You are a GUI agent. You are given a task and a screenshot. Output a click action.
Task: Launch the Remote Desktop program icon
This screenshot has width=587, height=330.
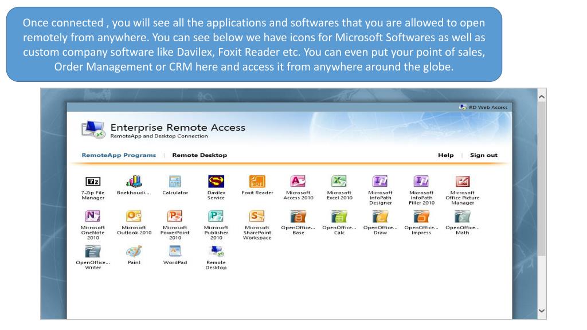pyautogui.click(x=216, y=251)
